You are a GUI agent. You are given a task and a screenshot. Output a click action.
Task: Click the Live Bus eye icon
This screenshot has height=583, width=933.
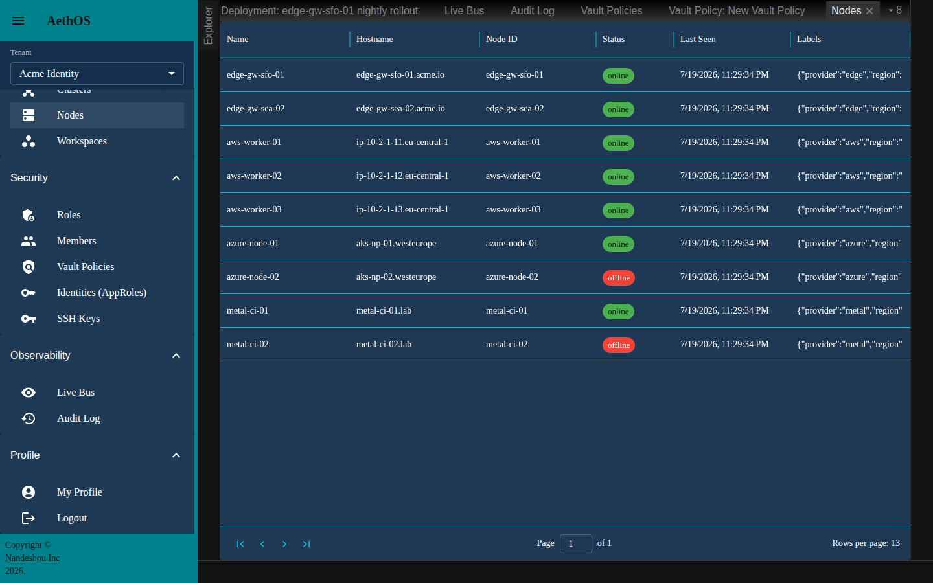[x=29, y=393]
